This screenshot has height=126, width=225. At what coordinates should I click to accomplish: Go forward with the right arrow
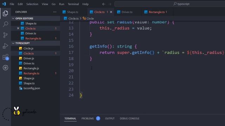click(x=110, y=4)
